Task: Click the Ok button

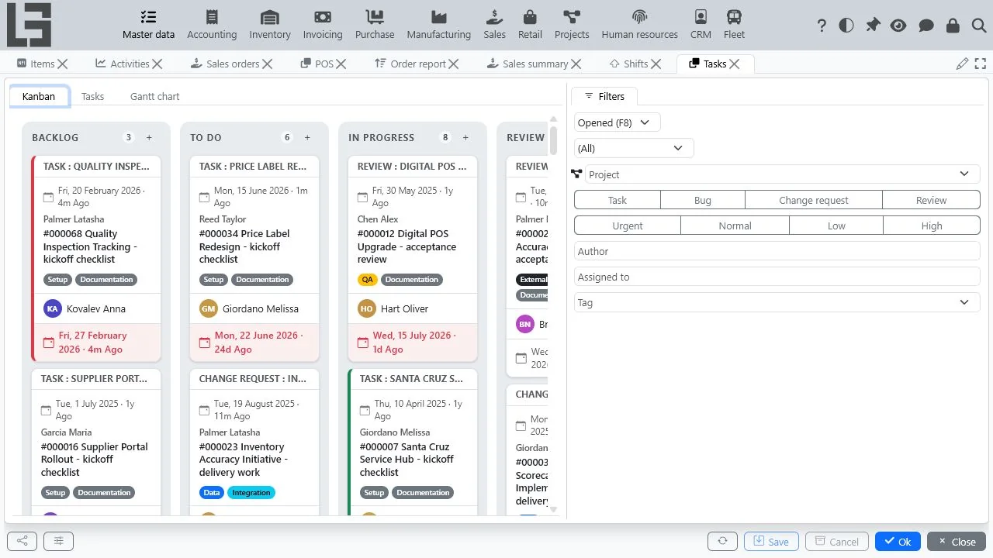Action: point(898,541)
